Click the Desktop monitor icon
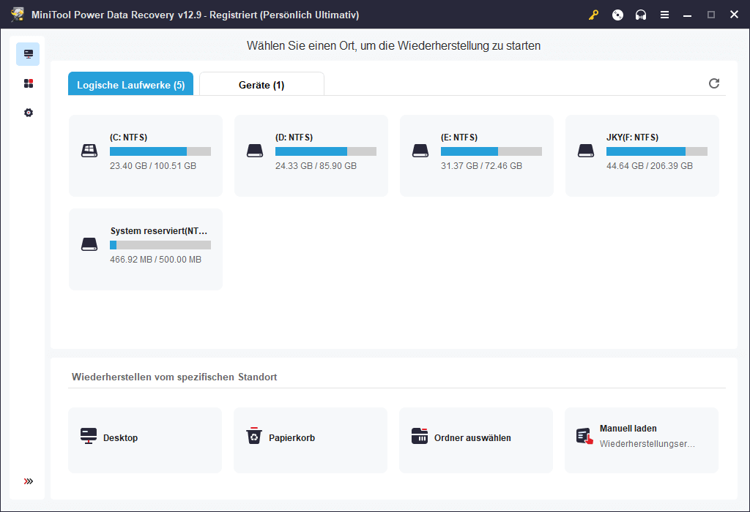 click(89, 436)
